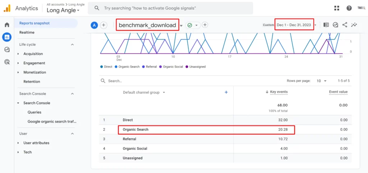Sort by Event value column header

[x=338, y=92]
